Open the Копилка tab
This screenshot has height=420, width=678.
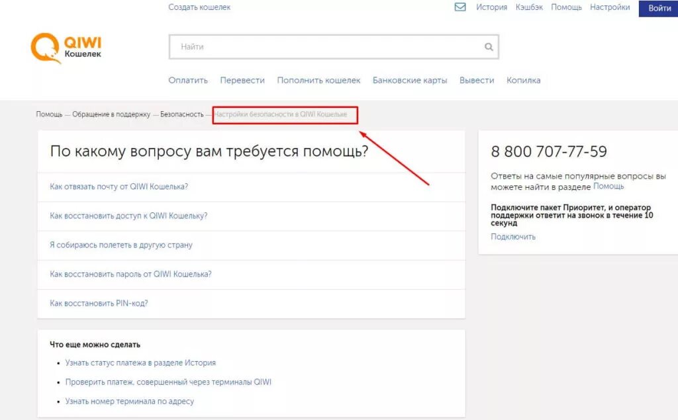[x=524, y=81]
